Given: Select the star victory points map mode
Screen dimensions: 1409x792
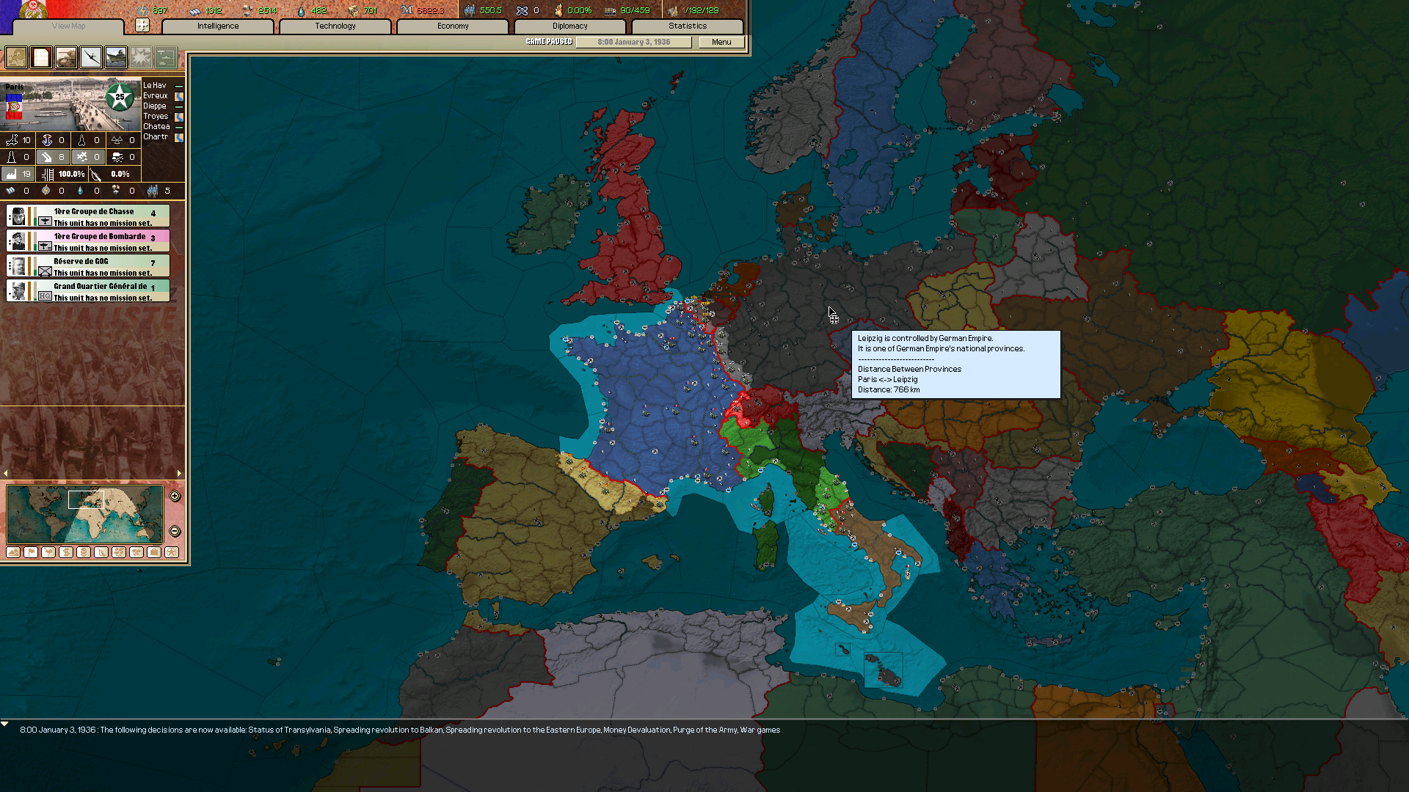Looking at the screenshot, I should pos(172,552).
